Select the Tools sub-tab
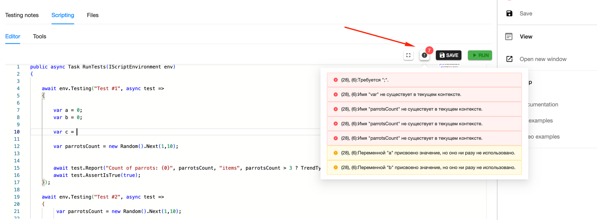 pyautogui.click(x=39, y=36)
